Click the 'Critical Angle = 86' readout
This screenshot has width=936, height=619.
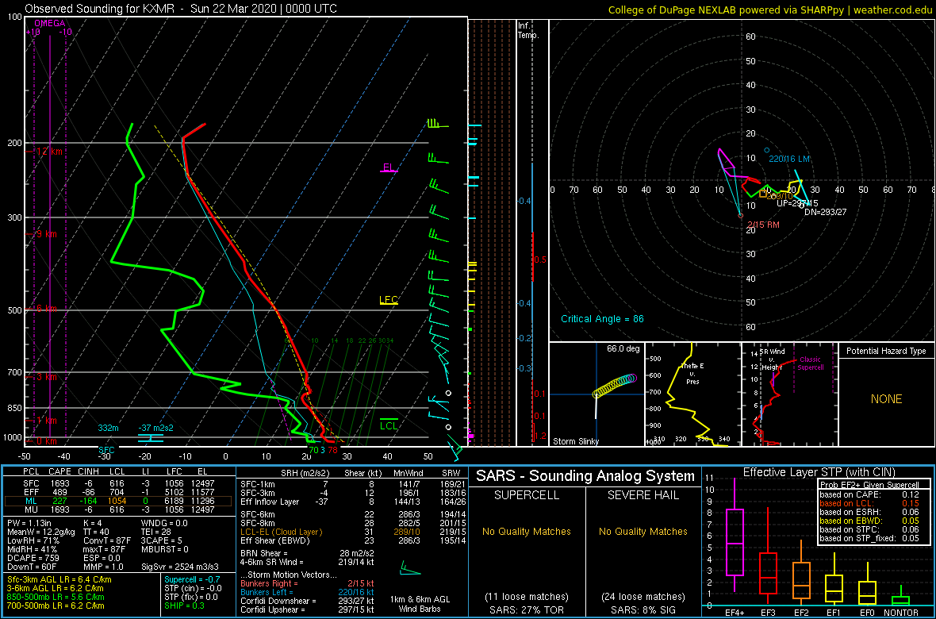click(602, 318)
